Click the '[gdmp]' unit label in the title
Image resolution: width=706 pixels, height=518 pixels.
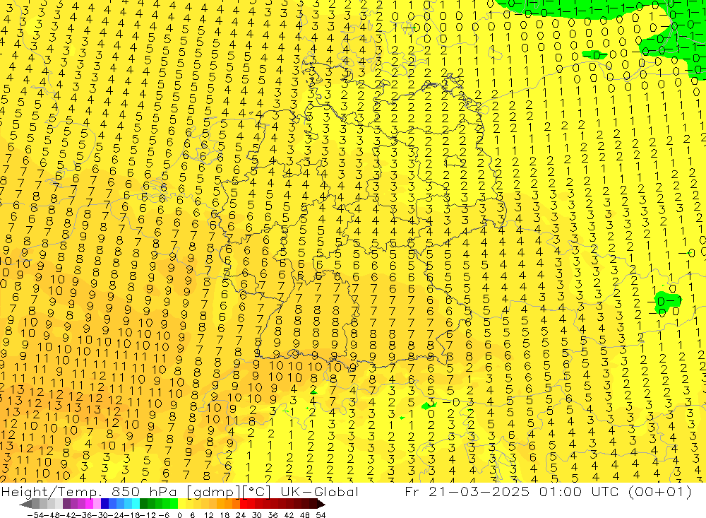click(x=215, y=493)
